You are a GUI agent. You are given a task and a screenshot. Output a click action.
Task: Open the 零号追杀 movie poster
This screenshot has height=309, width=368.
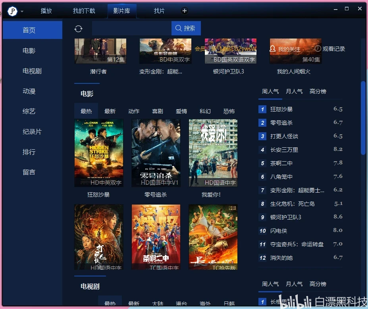tap(156, 153)
